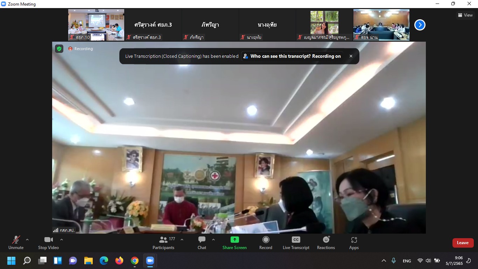Expand the arrow next to Chat
478x269 pixels.
[x=213, y=240]
